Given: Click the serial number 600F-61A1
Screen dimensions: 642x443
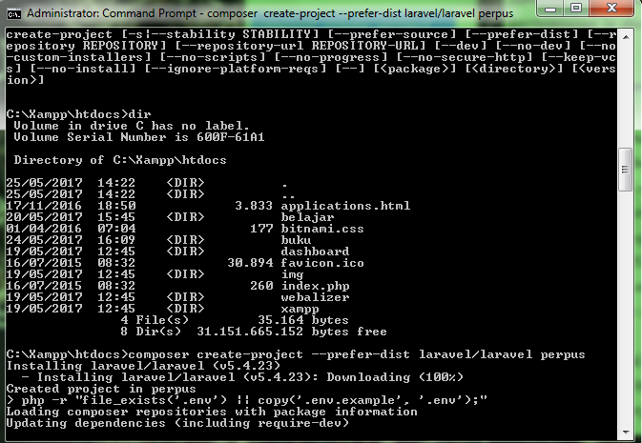Looking at the screenshot, I should 231,137.
